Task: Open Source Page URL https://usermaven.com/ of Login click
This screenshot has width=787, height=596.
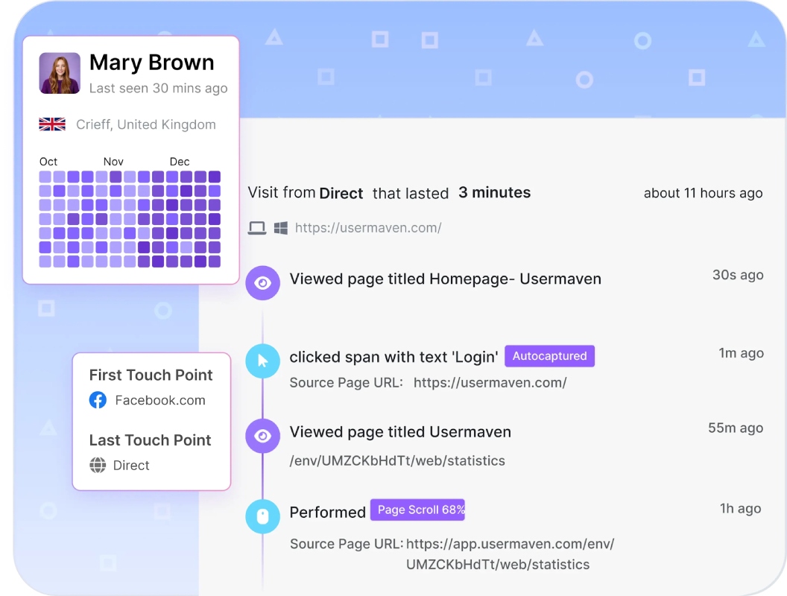Action: [x=490, y=383]
